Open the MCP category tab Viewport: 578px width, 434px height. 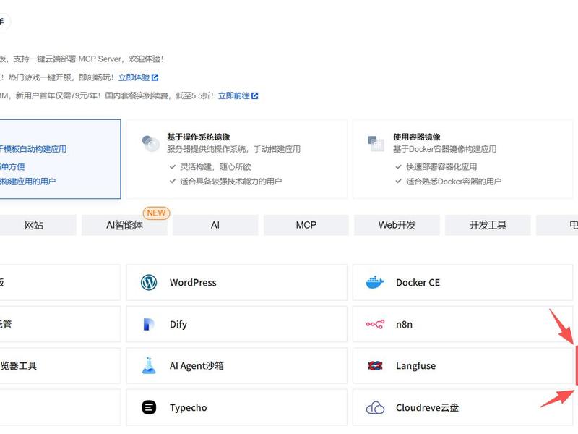point(306,225)
